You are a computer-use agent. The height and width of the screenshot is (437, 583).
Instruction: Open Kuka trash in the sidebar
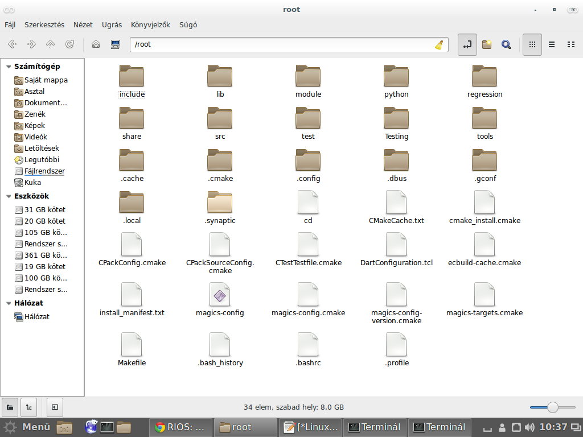[27, 183]
